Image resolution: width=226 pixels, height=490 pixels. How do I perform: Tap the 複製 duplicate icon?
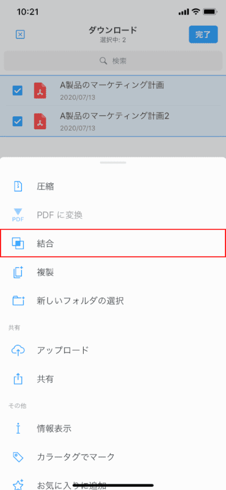(x=18, y=272)
